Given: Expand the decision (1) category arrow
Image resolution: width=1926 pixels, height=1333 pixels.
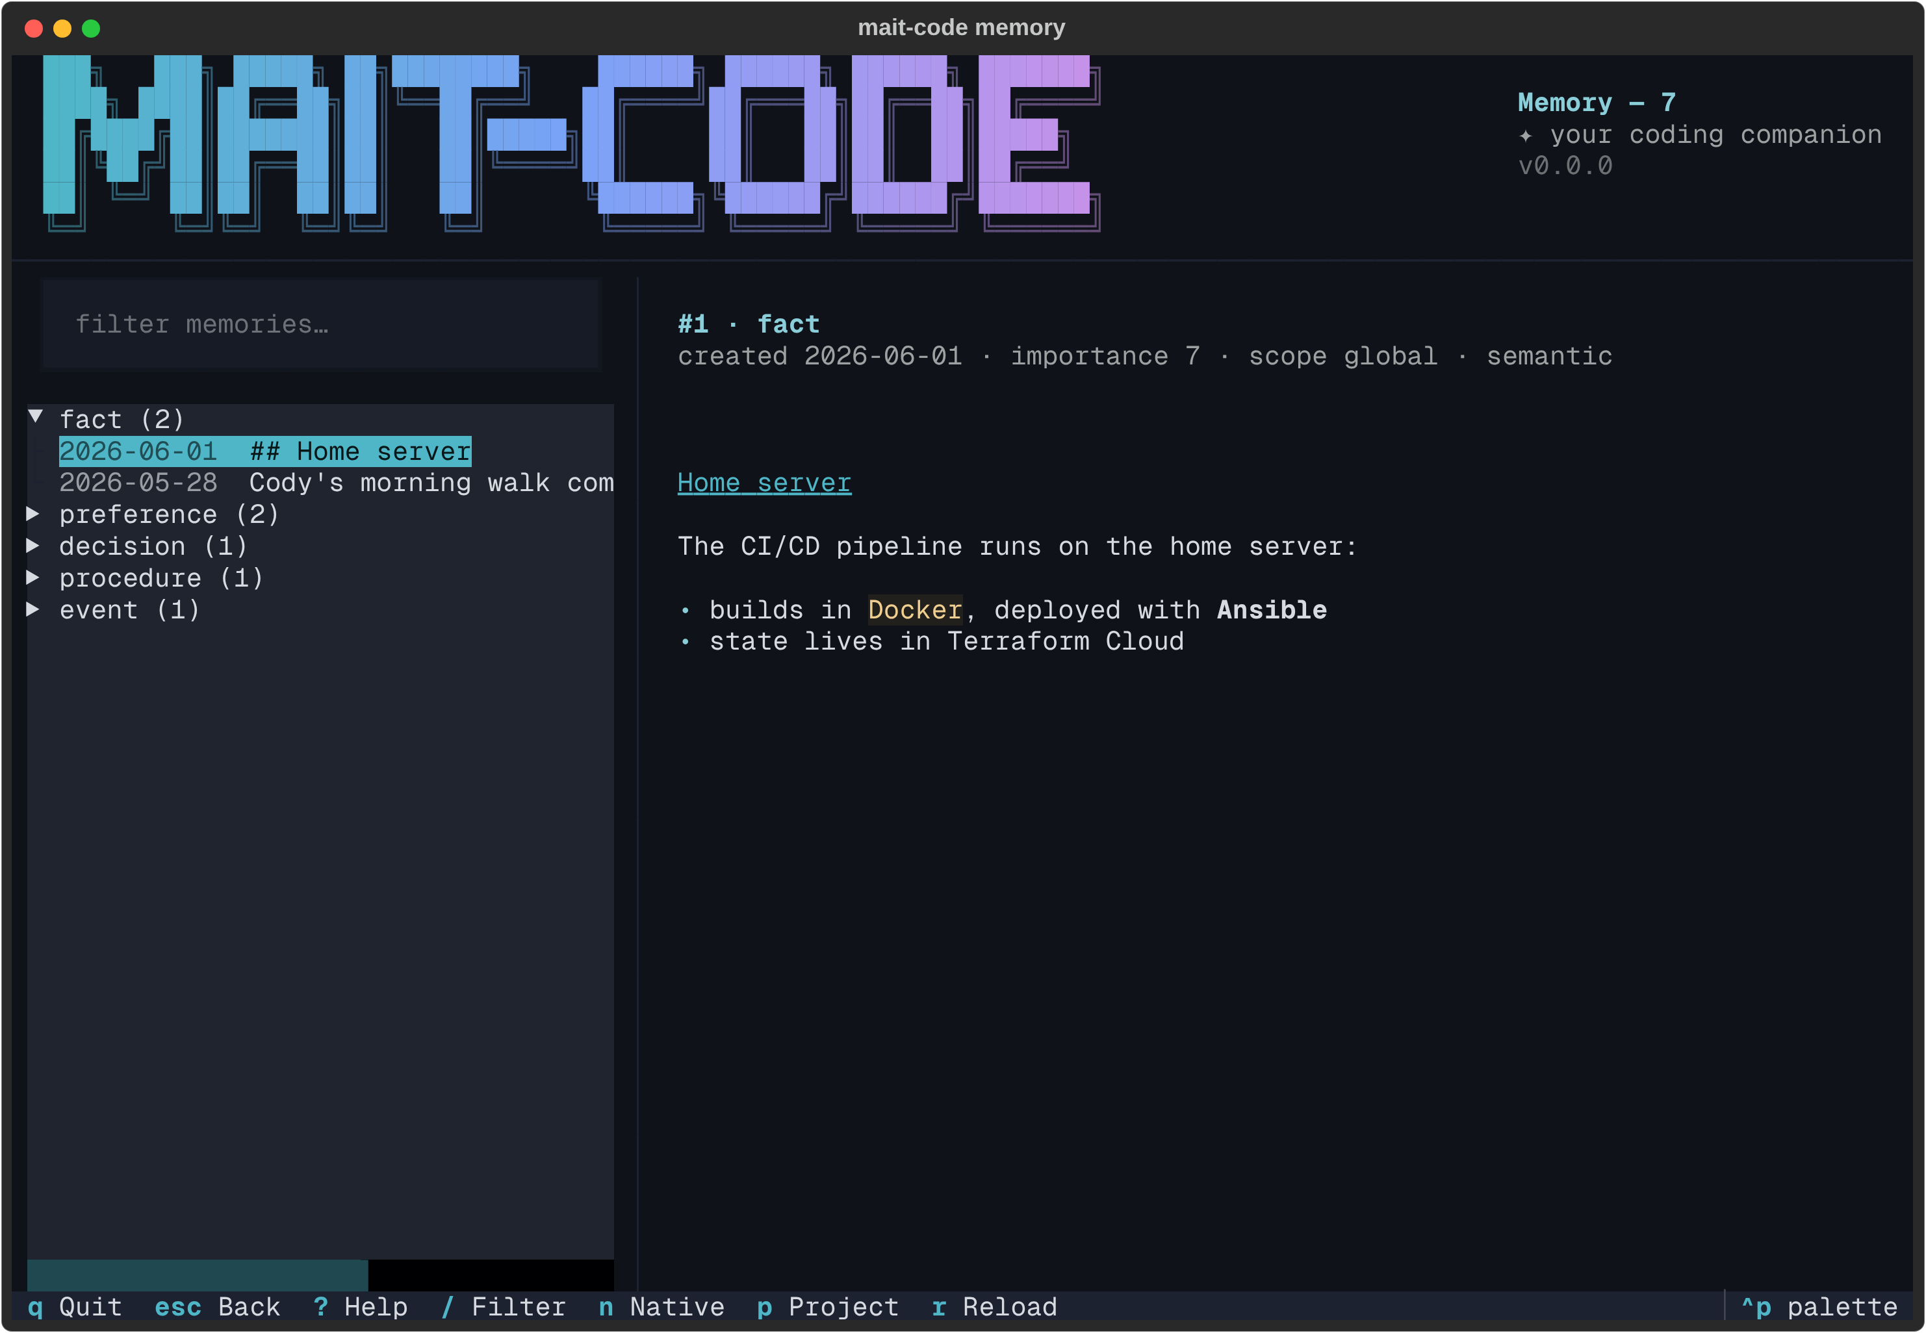Looking at the screenshot, I should tap(33, 546).
